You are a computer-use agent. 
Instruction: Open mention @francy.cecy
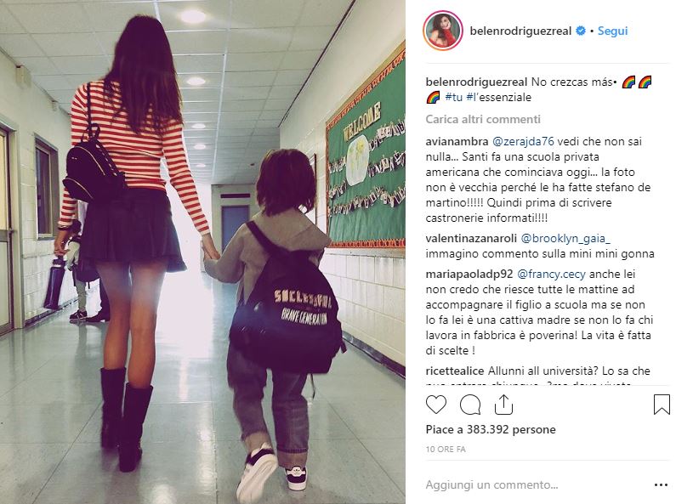551,275
